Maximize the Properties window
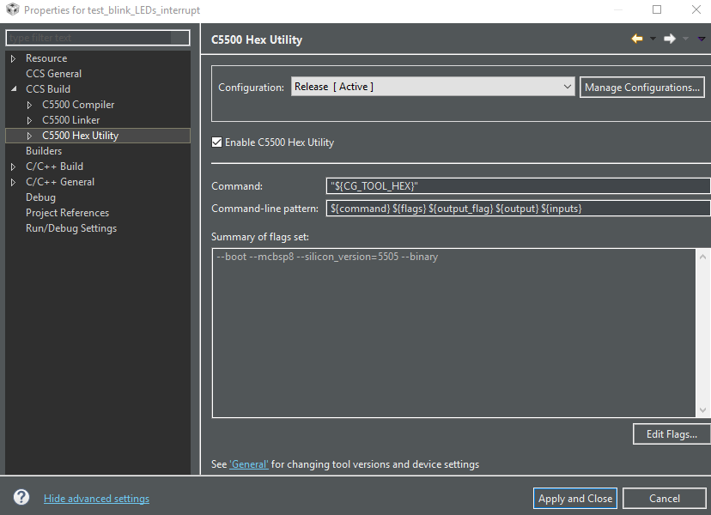Image resolution: width=711 pixels, height=515 pixels. pos(657,9)
